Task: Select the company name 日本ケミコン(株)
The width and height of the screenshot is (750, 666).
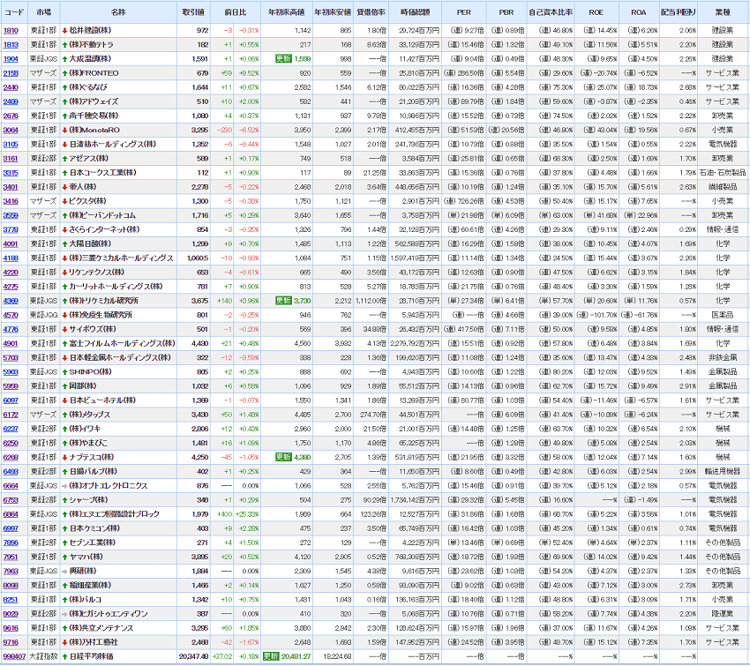Action: 94,528
